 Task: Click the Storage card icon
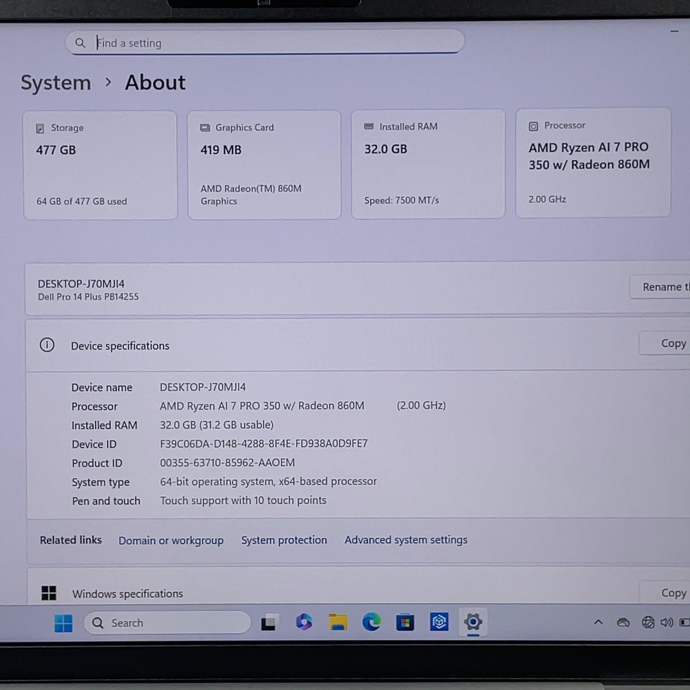[x=40, y=128]
